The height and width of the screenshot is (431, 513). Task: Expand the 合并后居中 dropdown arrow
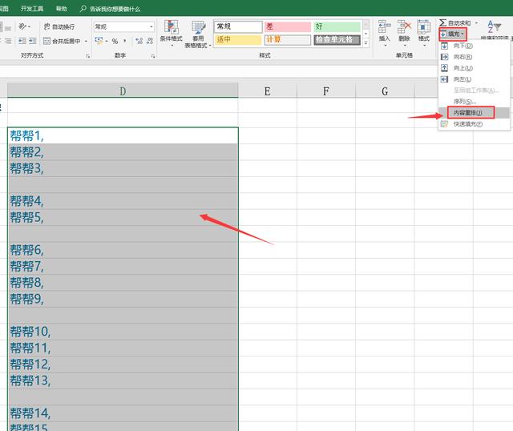[88, 41]
